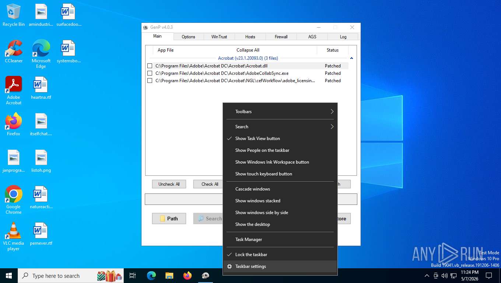
Task: Select the pernever.rtf file icon
Action: (41, 234)
